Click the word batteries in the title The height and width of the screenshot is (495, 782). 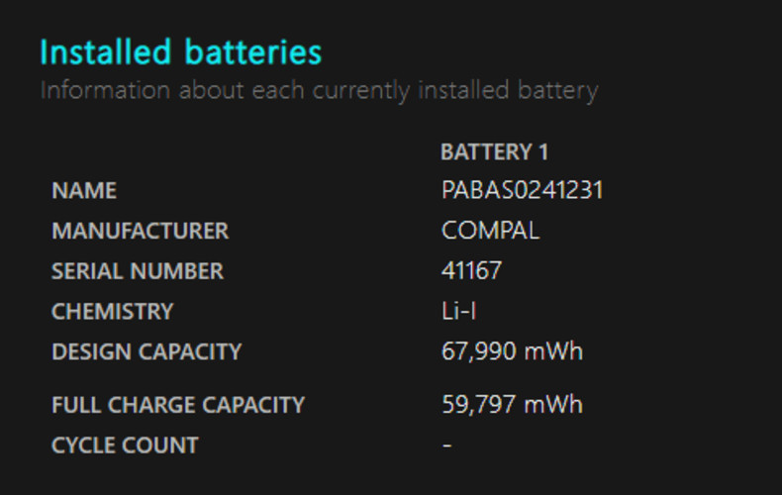(253, 52)
